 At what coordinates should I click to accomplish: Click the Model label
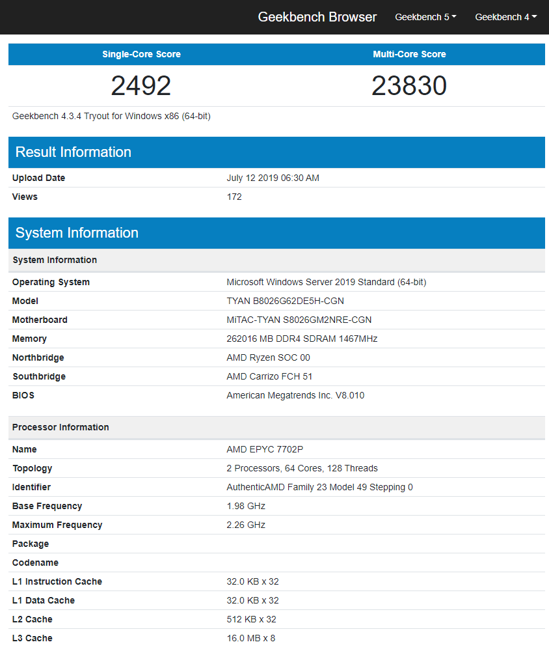pyautogui.click(x=25, y=301)
